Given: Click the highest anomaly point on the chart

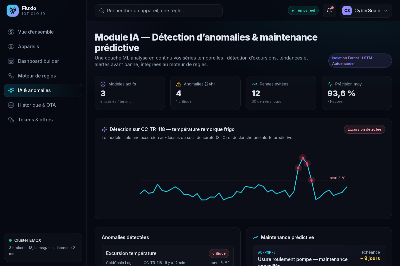Looking at the screenshot, I should tap(303, 158).
